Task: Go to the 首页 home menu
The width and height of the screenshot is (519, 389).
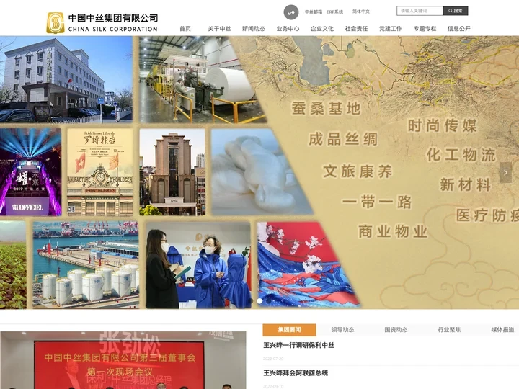Action: [185, 29]
